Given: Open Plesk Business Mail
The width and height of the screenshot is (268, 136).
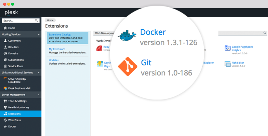Looking at the screenshot, I should point(19,88).
